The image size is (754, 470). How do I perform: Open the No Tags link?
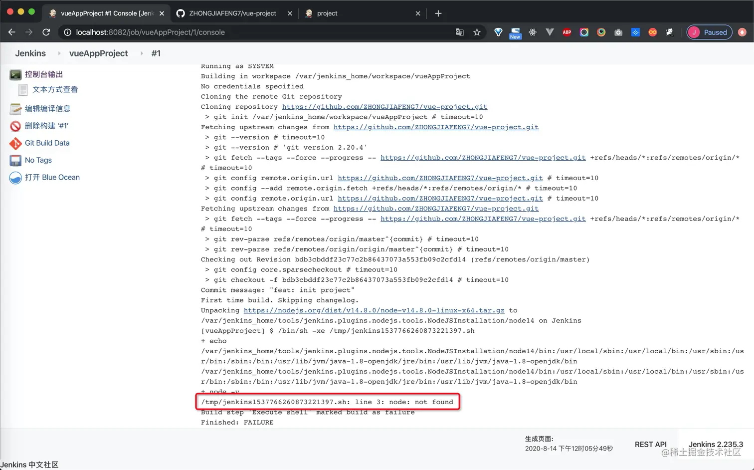pyautogui.click(x=38, y=160)
